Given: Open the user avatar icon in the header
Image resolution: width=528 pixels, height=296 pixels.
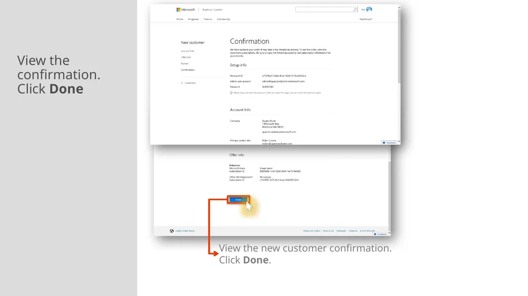Looking at the screenshot, I should (369, 9).
